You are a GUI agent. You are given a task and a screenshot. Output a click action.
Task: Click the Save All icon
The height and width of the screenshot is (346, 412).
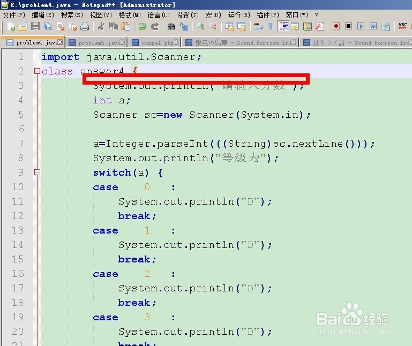[48, 27]
